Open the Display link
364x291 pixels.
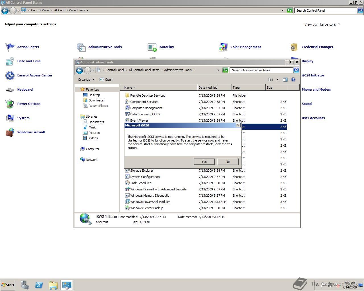tap(307, 61)
